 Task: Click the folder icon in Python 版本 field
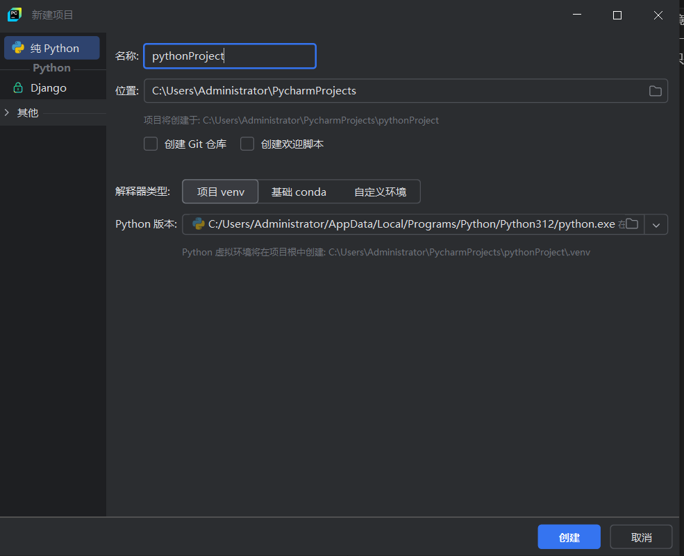631,224
